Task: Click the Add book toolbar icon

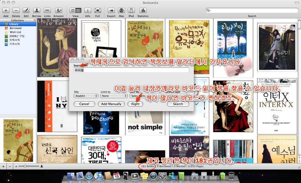Action: [6, 10]
